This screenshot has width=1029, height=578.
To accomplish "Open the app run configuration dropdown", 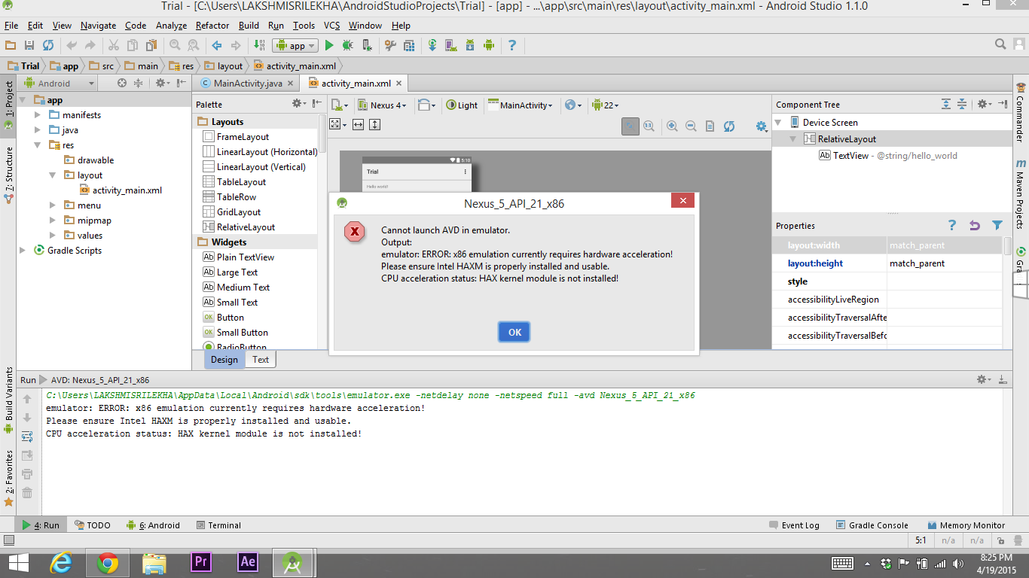I will click(x=295, y=45).
